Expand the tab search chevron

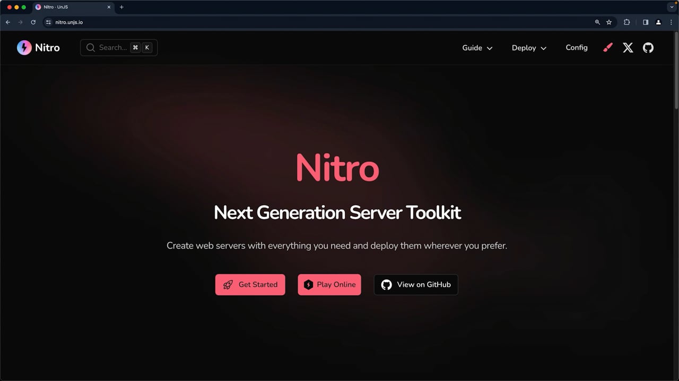672,7
